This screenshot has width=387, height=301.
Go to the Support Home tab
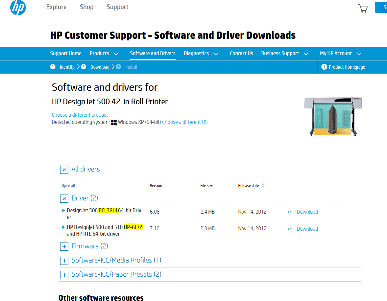(66, 53)
